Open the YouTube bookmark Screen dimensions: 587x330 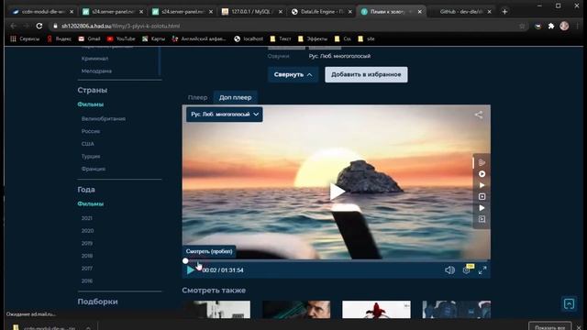coord(121,38)
